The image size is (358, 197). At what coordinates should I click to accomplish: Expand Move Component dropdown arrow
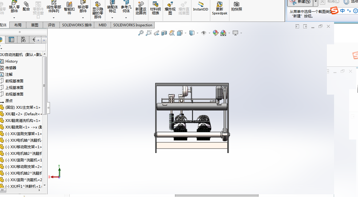(x=83, y=18)
